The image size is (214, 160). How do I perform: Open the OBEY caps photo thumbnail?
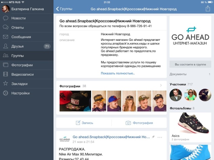[x=75, y=101]
